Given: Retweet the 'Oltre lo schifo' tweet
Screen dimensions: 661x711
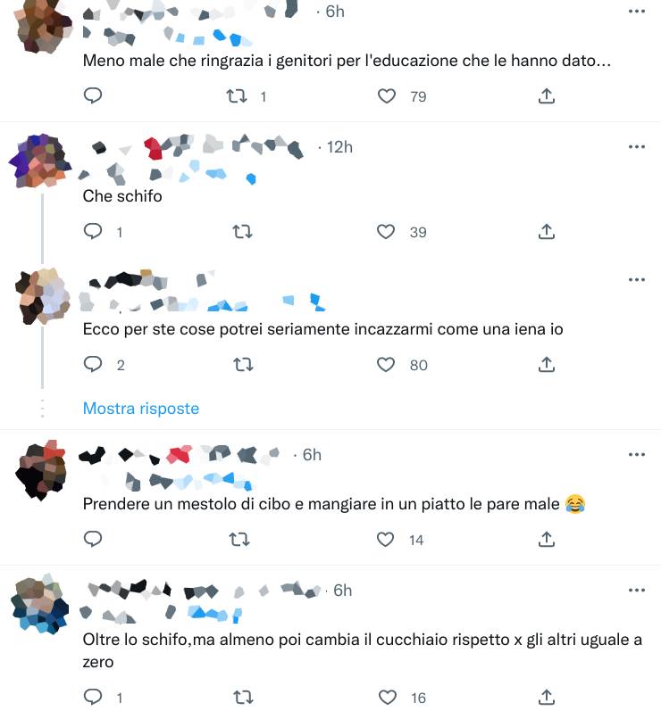Looking at the screenshot, I should click(x=243, y=697).
